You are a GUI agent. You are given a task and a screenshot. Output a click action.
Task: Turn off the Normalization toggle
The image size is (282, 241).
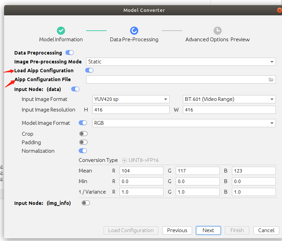tap(83, 151)
